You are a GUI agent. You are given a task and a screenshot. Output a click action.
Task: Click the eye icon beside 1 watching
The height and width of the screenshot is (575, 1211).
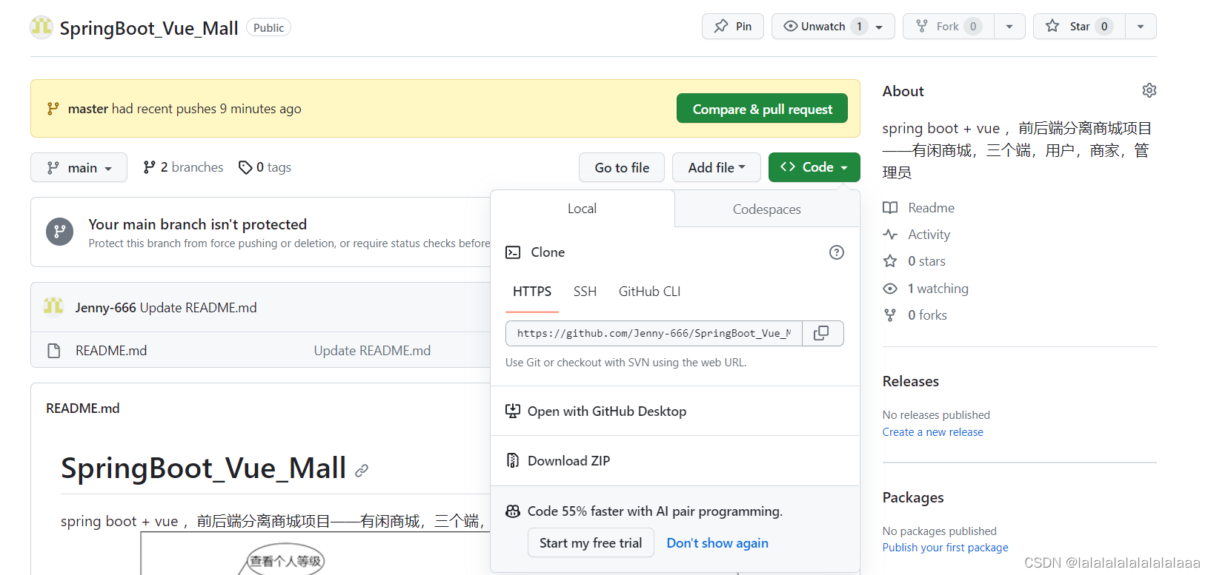tap(890, 289)
